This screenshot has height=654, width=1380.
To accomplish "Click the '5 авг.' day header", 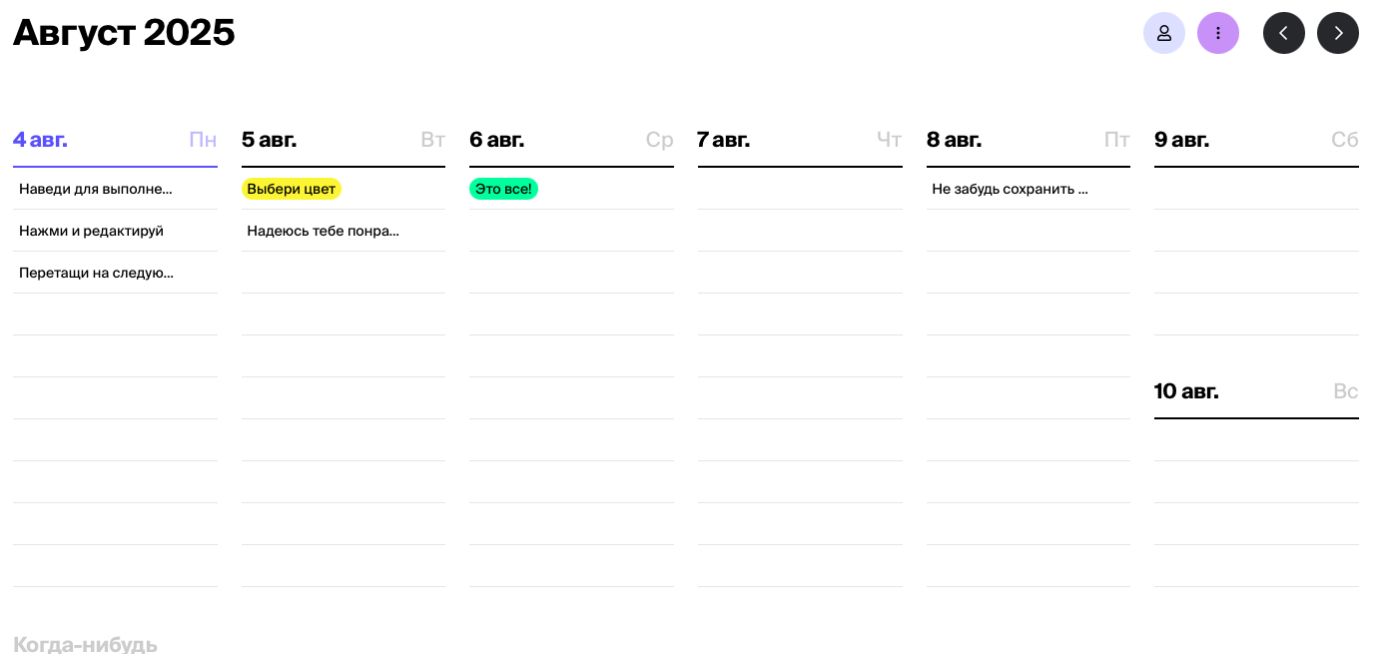I will point(270,140).
